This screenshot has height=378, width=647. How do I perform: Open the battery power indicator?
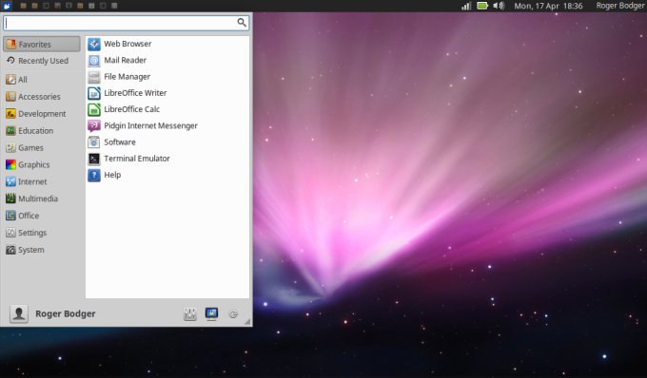[x=482, y=6]
